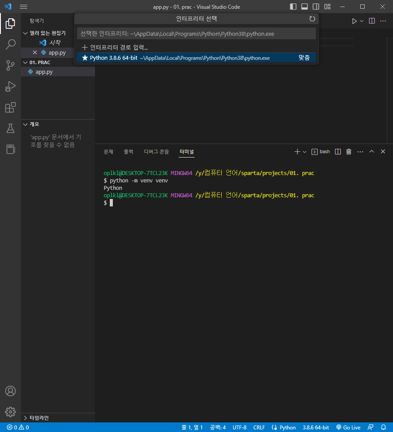This screenshot has width=393, height=432.
Task: Toggle the primary side bar layout
Action: pyautogui.click(x=293, y=7)
